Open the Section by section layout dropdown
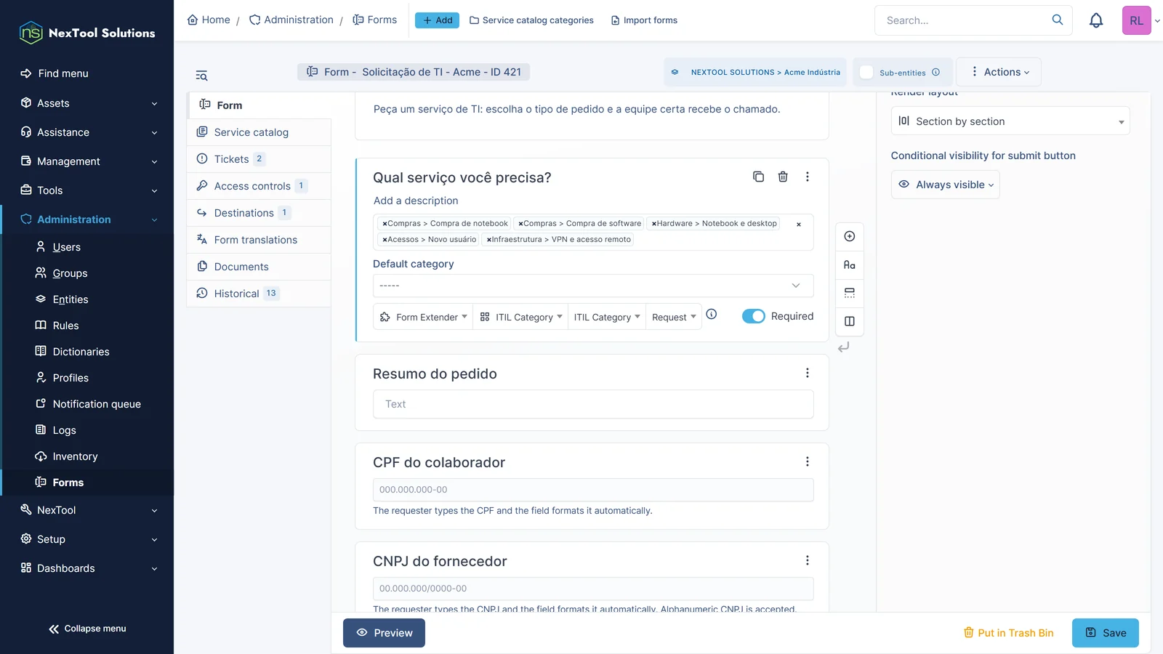The image size is (1163, 654). [x=1010, y=121]
